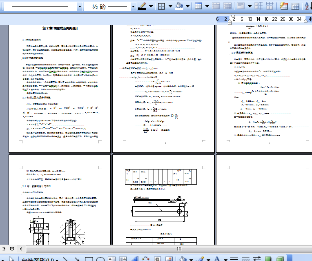The width and height of the screenshot is (312, 261).
Task: Click the horizontal scrollbar thumb
Action: pyautogui.click(x=179, y=249)
